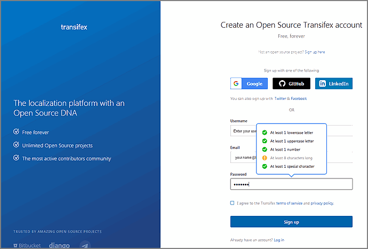The image size is (368, 249).
Task: Tick the agree to terms checkbox
Action: coord(232,203)
